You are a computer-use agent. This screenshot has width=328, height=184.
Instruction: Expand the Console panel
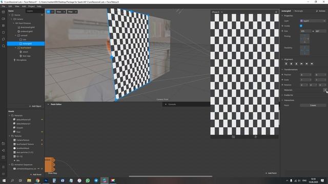(166, 104)
